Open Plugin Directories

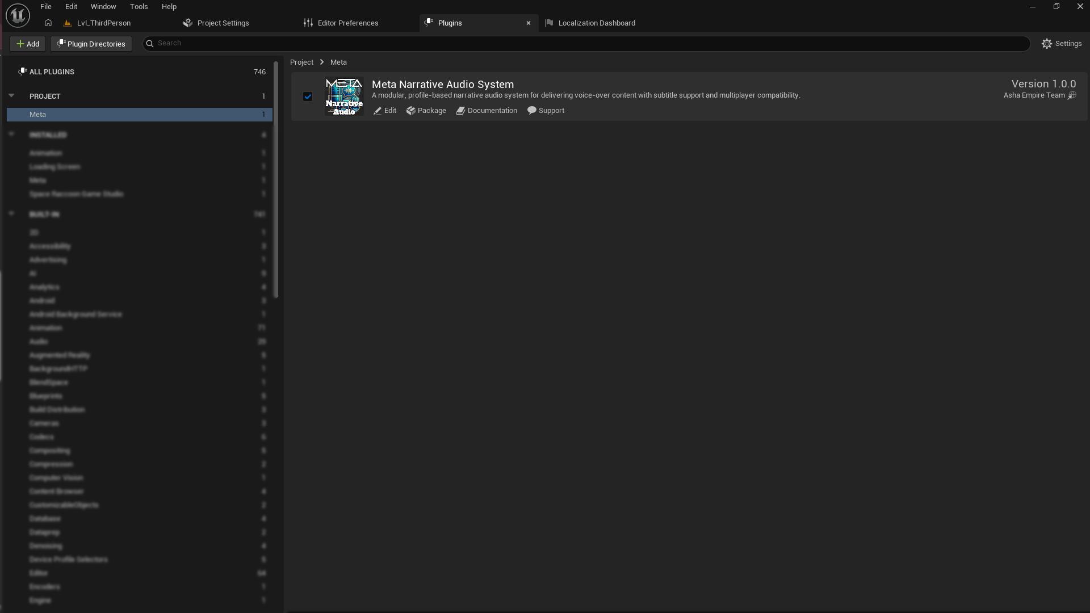point(91,43)
